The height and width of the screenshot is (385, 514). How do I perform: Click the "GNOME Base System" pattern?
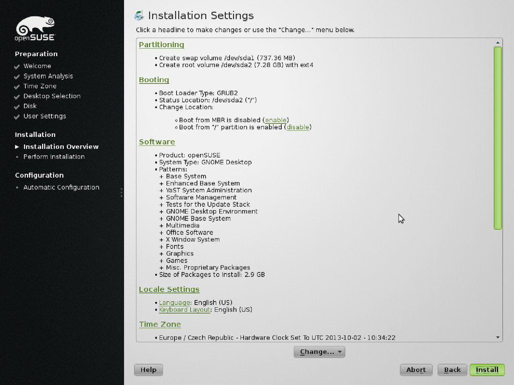198,219
